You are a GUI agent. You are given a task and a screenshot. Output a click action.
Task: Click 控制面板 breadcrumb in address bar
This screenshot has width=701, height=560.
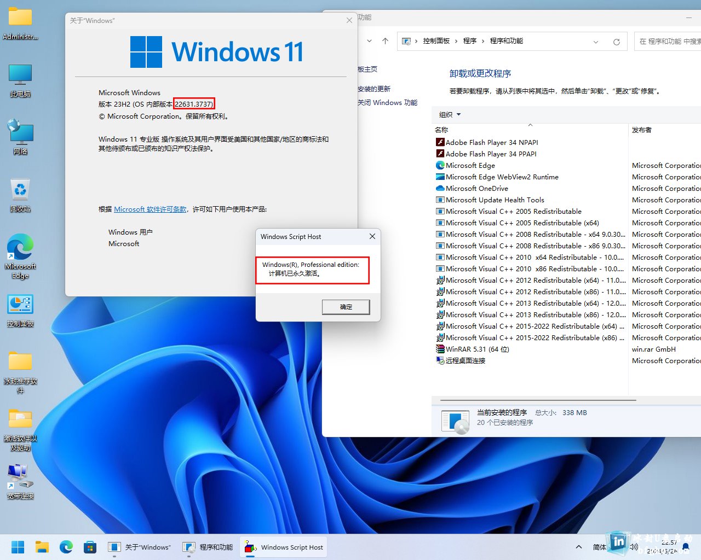click(436, 41)
